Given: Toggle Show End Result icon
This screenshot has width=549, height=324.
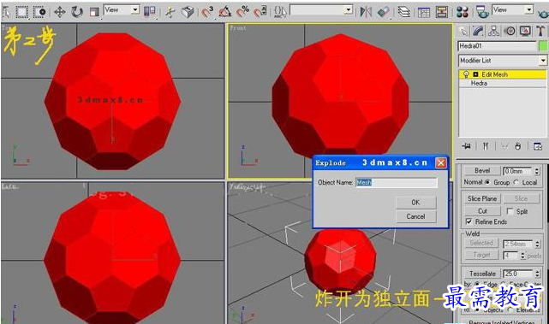Looking at the screenshot, I should point(486,146).
